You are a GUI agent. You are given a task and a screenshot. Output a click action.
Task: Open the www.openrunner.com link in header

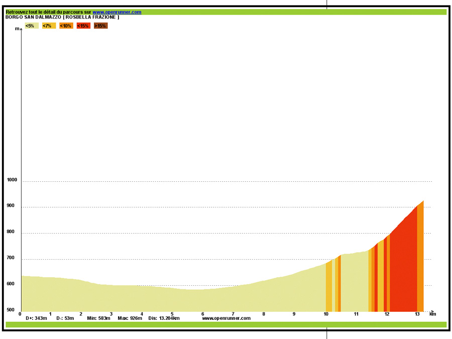tap(117, 12)
